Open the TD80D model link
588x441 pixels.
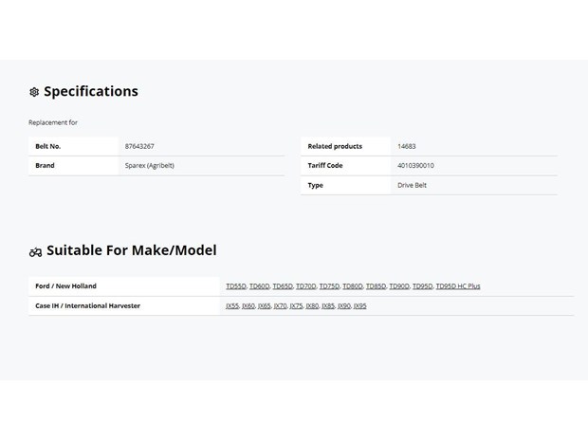coord(353,286)
